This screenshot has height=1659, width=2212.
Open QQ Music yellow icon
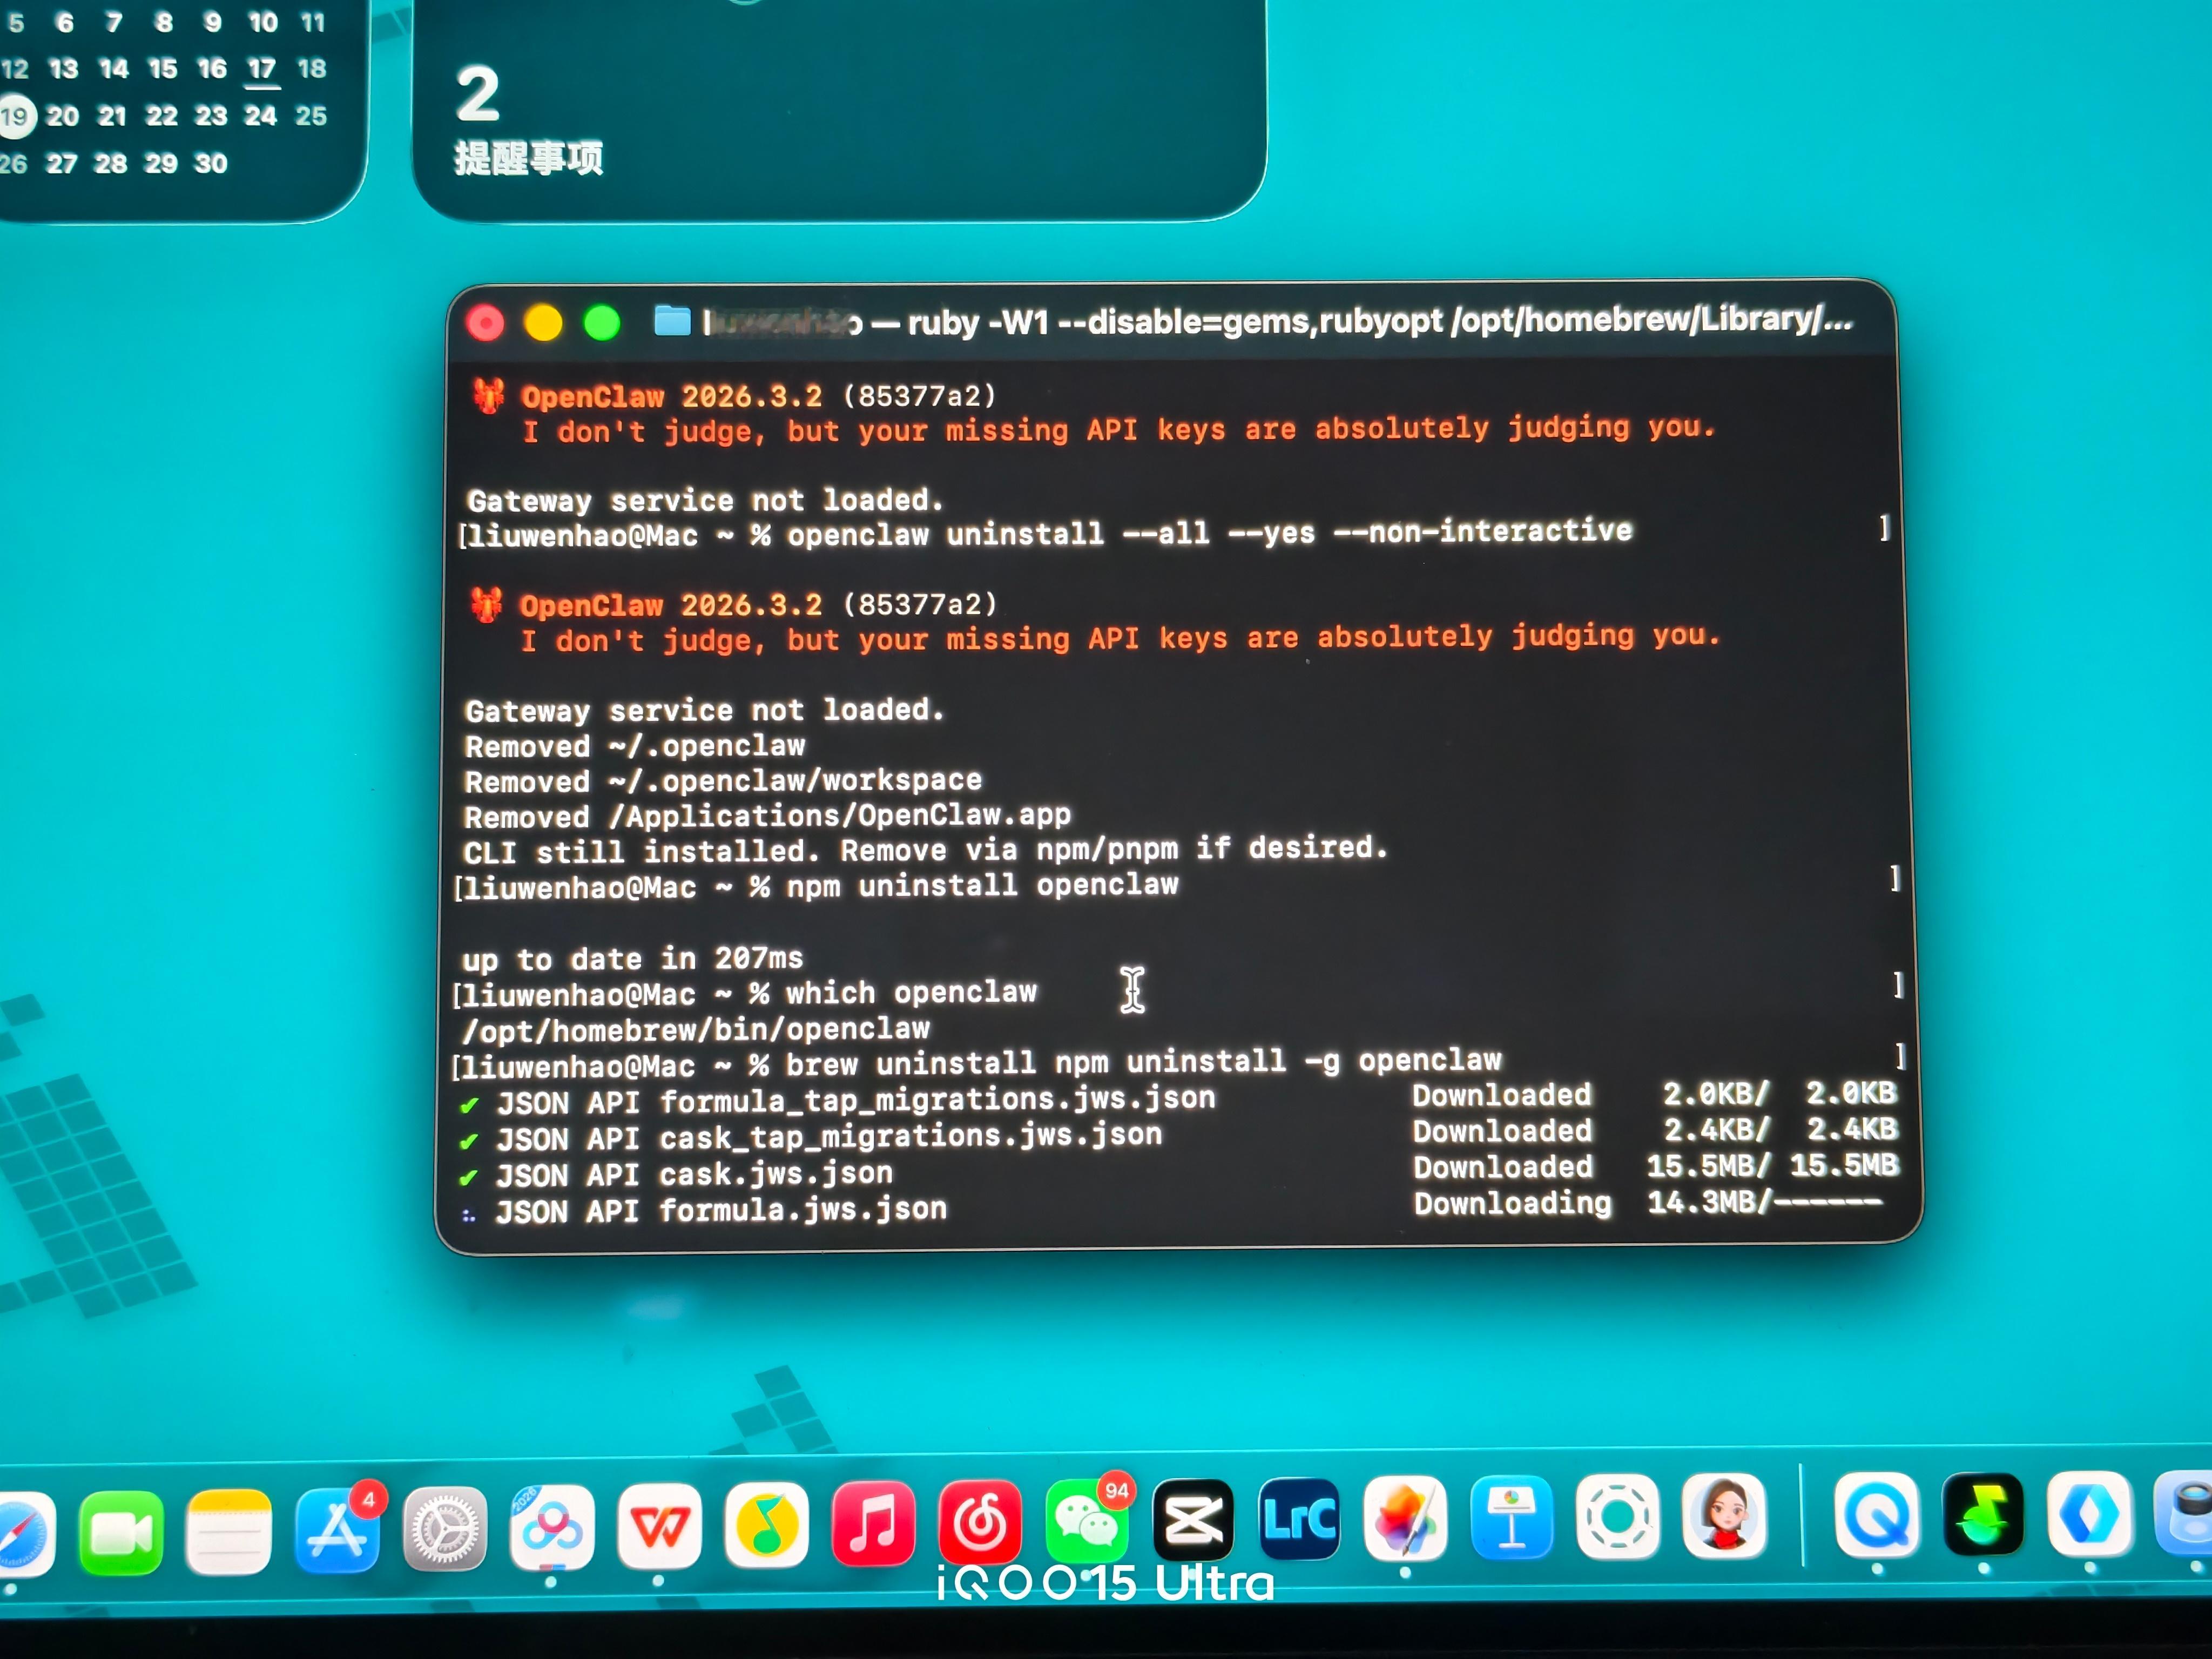(766, 1525)
